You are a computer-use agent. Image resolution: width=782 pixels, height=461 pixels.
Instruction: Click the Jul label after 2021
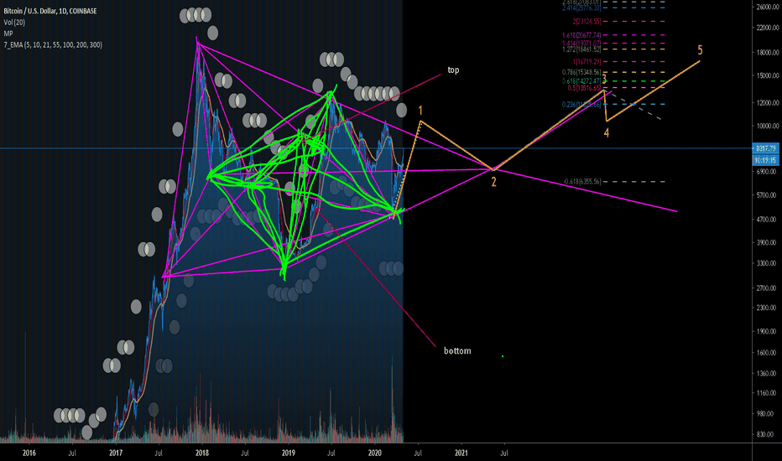coord(504,453)
